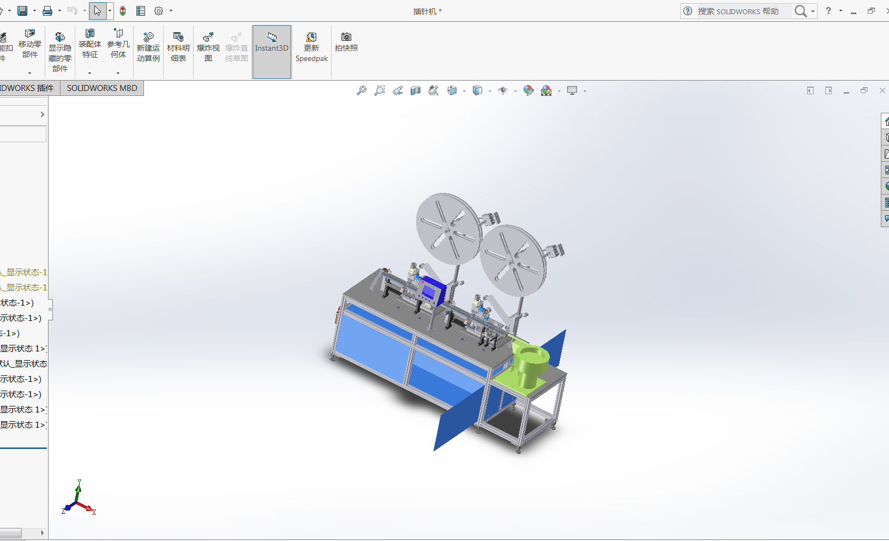Open the Select tool dropdown arrow

(110, 11)
